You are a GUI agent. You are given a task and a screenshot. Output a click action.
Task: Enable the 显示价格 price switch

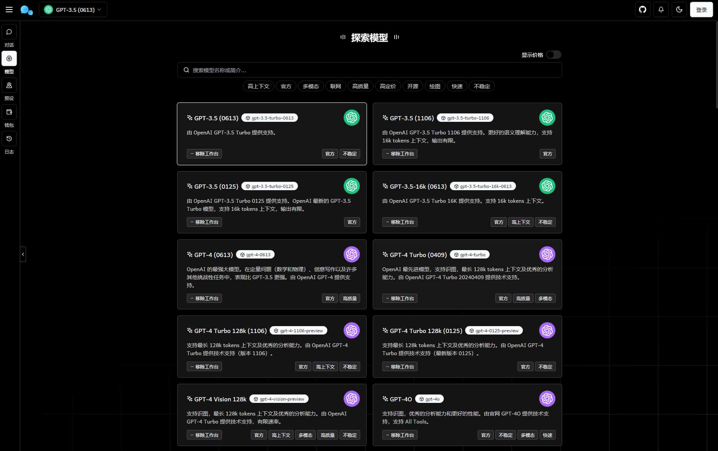[553, 55]
